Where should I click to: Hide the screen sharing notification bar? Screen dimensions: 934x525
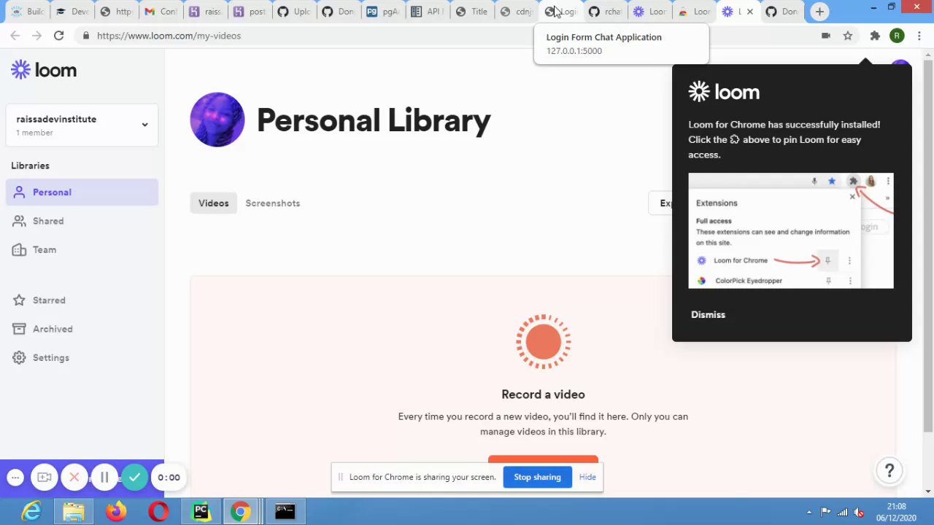click(x=587, y=477)
